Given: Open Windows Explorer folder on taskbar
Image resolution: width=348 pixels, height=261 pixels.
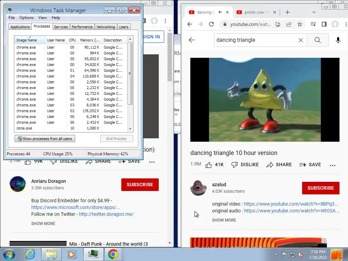Looking at the screenshot, I should point(51,254).
